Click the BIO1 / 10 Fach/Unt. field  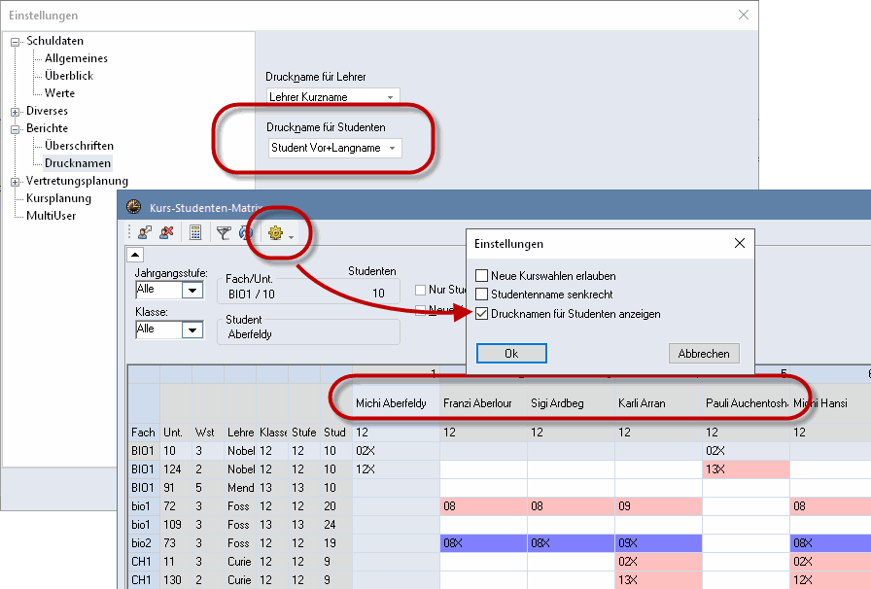click(x=308, y=294)
